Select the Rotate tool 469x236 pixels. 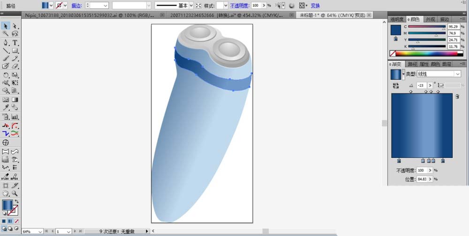[x=6, y=75]
